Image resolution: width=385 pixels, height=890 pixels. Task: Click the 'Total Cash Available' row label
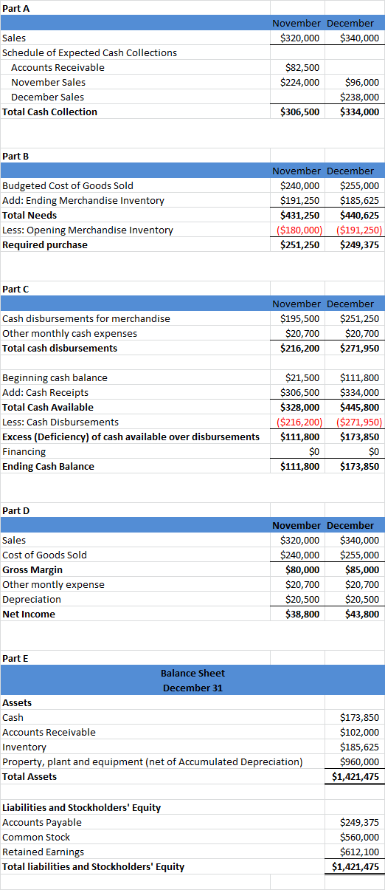tap(48, 407)
